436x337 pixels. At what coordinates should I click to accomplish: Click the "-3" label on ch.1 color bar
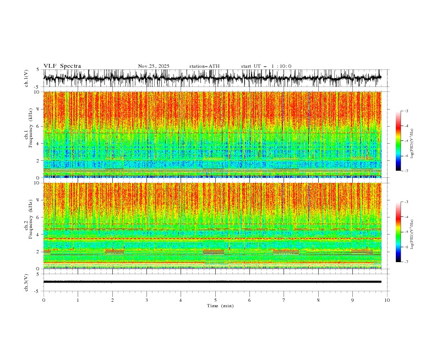point(406,111)
